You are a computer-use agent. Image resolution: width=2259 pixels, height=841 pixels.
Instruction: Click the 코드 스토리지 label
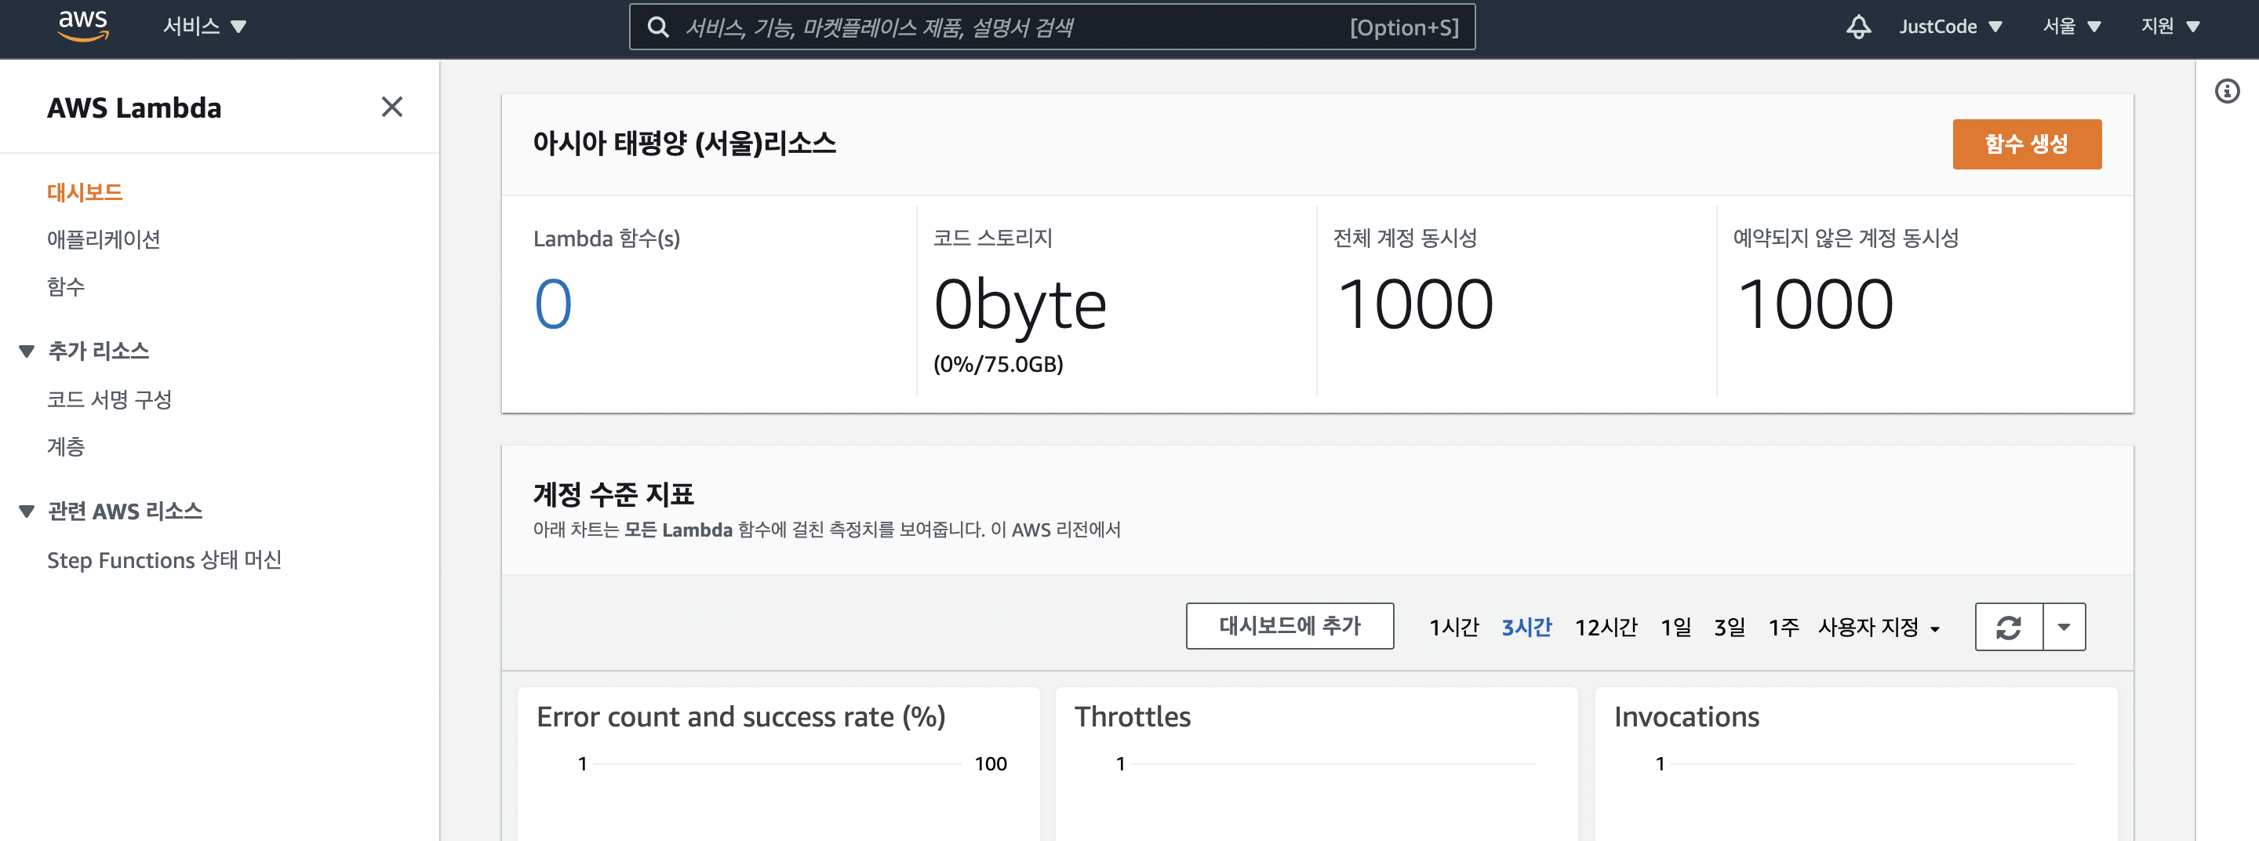pyautogui.click(x=993, y=238)
